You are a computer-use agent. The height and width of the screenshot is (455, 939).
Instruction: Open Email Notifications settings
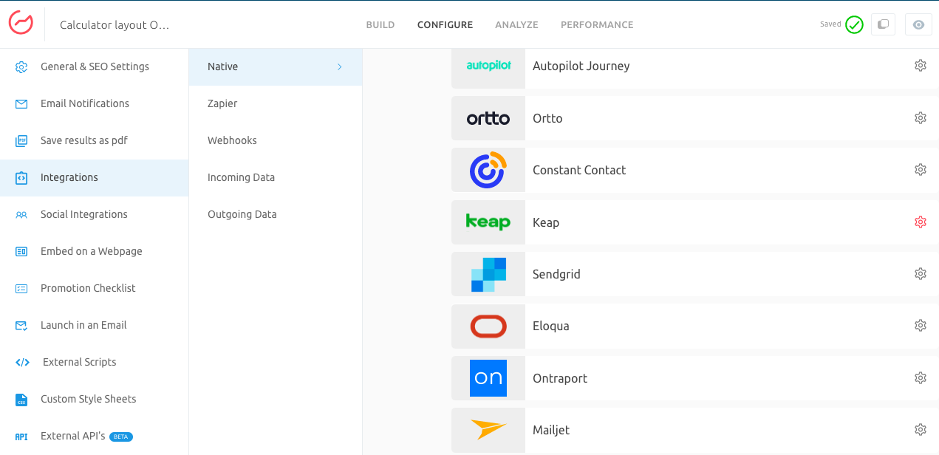tap(95, 103)
